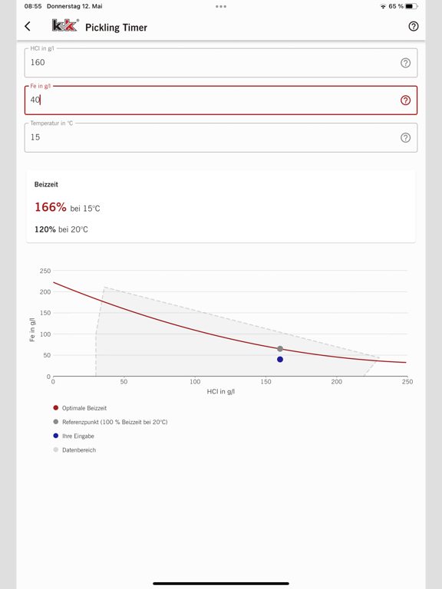
Task: Tap the three dots multitasking indicator
Action: click(x=221, y=6)
